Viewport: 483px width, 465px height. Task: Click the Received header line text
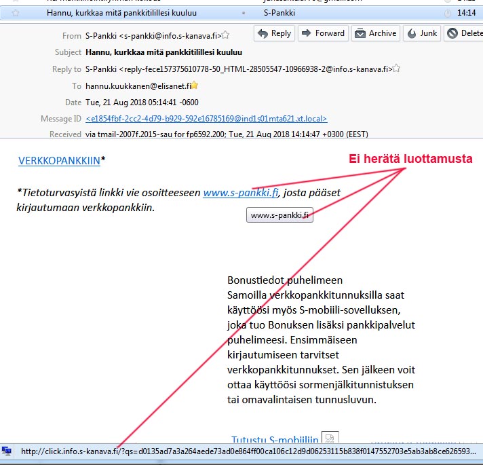[x=227, y=134]
